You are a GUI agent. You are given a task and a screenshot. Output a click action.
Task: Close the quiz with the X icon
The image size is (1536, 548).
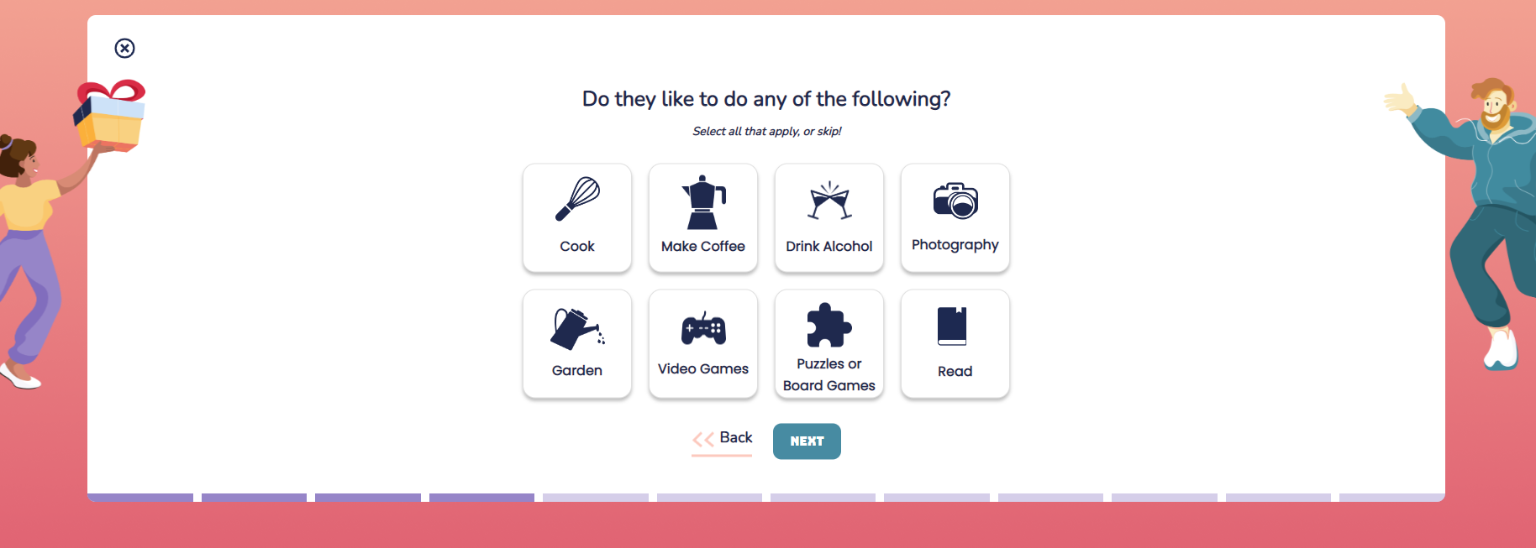124,48
